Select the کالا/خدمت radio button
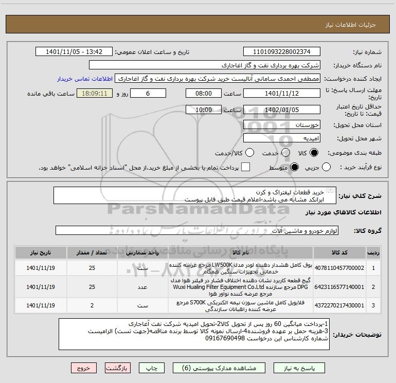This screenshot has width=396, height=383. [249, 153]
